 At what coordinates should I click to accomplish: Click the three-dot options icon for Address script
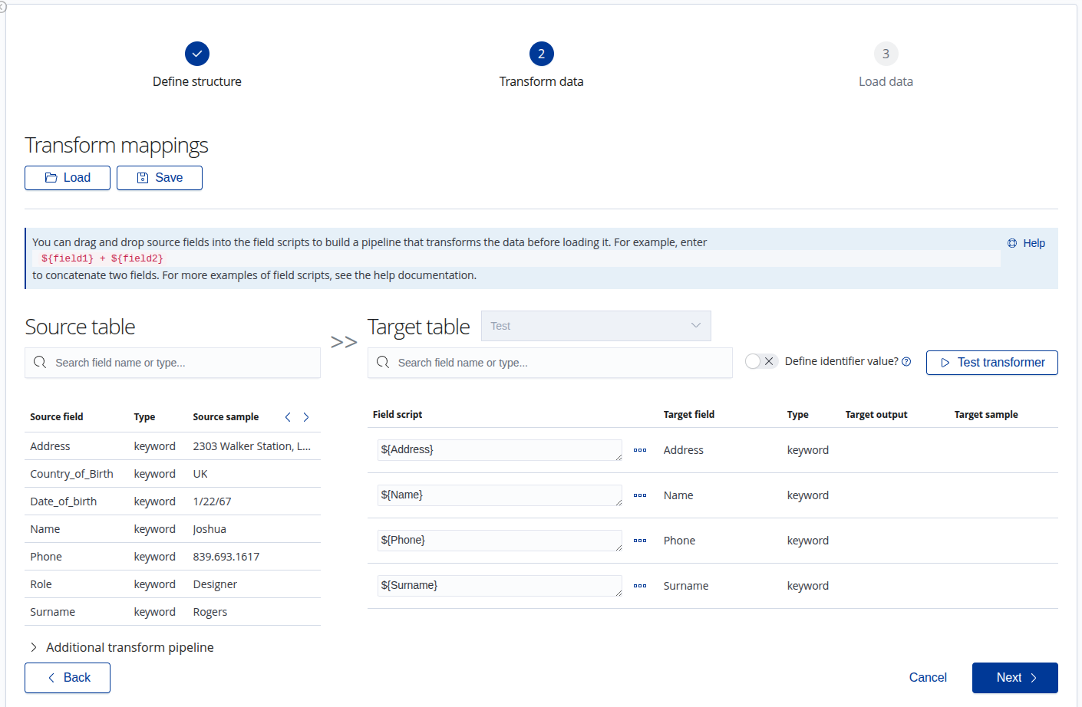[x=640, y=450]
